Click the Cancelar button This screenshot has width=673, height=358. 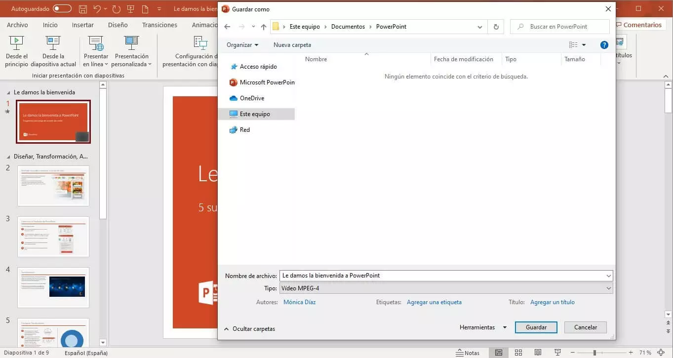[586, 327]
